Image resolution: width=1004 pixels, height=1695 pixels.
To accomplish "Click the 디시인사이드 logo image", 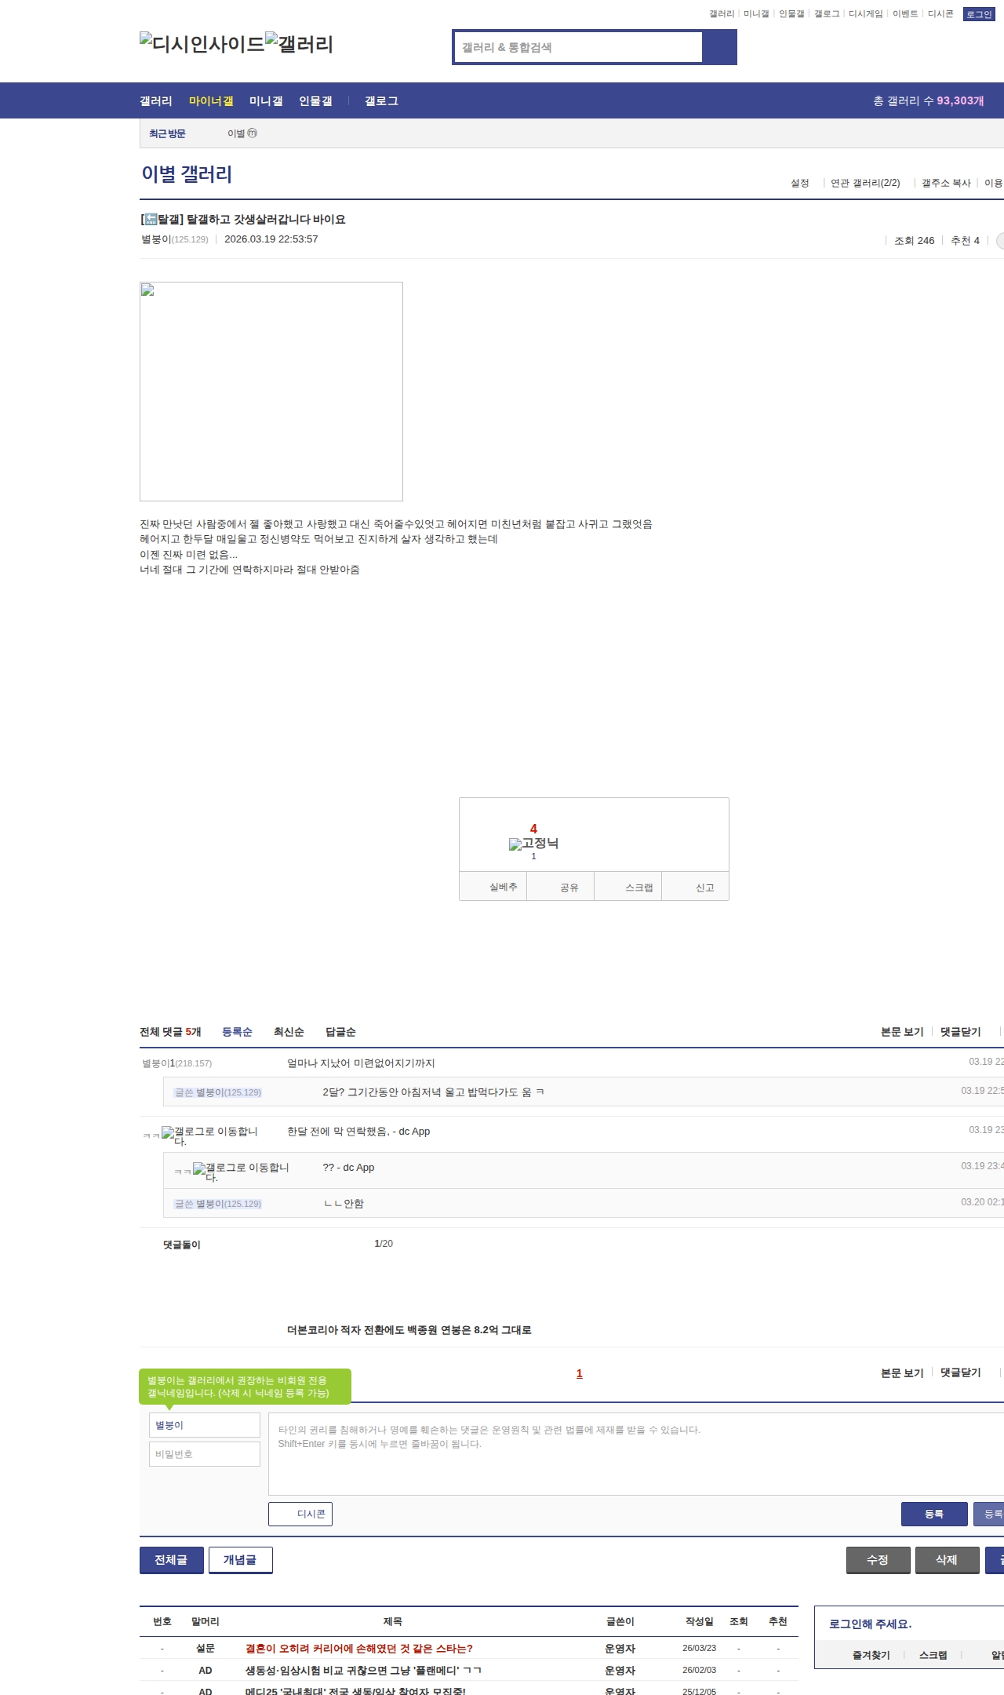I will (202, 44).
